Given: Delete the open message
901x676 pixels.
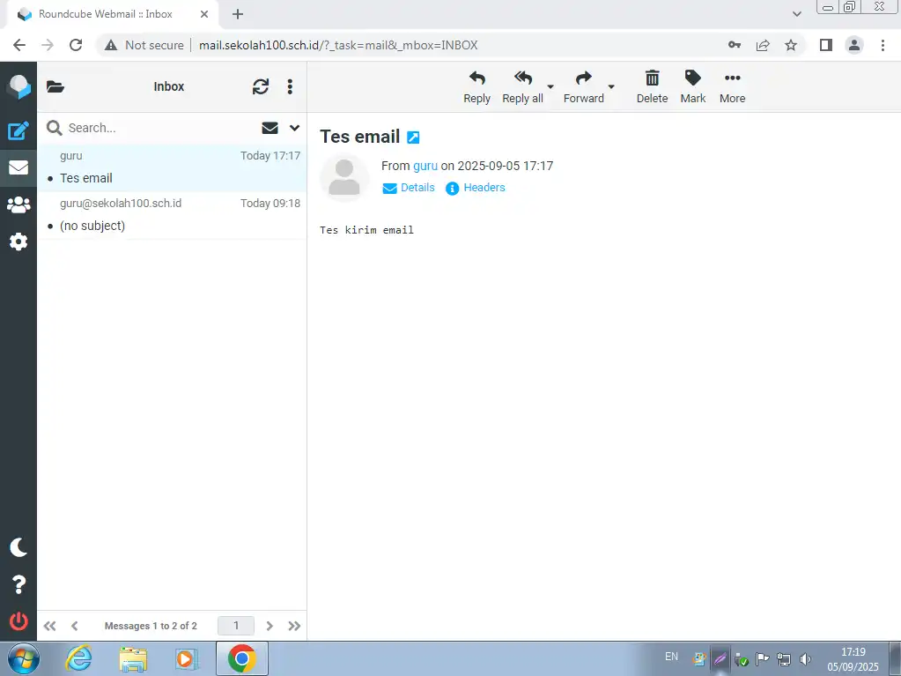Looking at the screenshot, I should pos(653,87).
